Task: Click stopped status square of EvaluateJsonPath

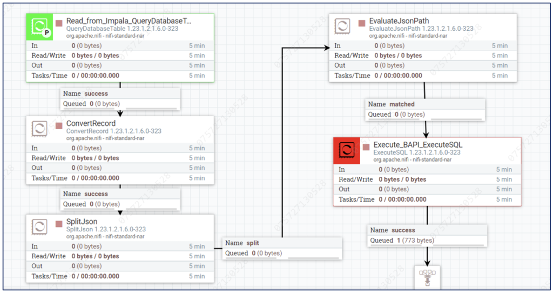Action: pos(362,23)
